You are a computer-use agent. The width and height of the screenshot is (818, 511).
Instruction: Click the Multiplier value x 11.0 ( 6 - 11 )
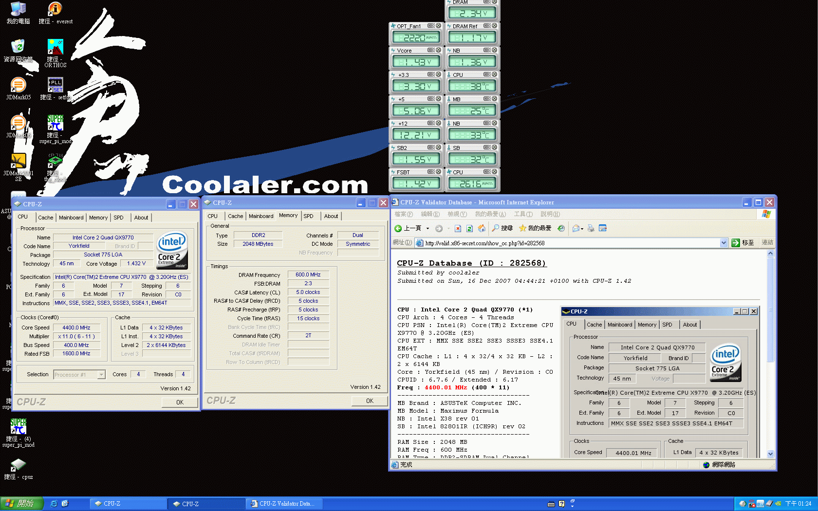[76, 337]
